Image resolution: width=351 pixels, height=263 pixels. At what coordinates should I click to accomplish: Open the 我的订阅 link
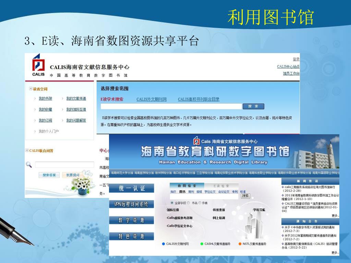46,120
